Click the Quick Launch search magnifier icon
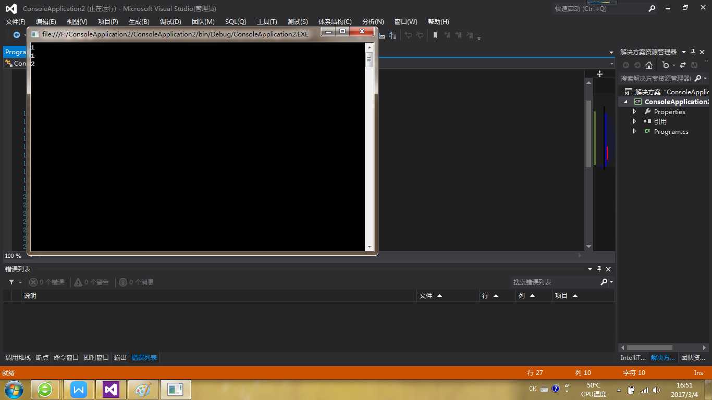 point(652,8)
